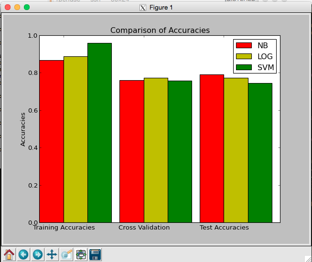The image size is (312, 262).
Task: Click green SVM legend swatch
Action: point(244,67)
